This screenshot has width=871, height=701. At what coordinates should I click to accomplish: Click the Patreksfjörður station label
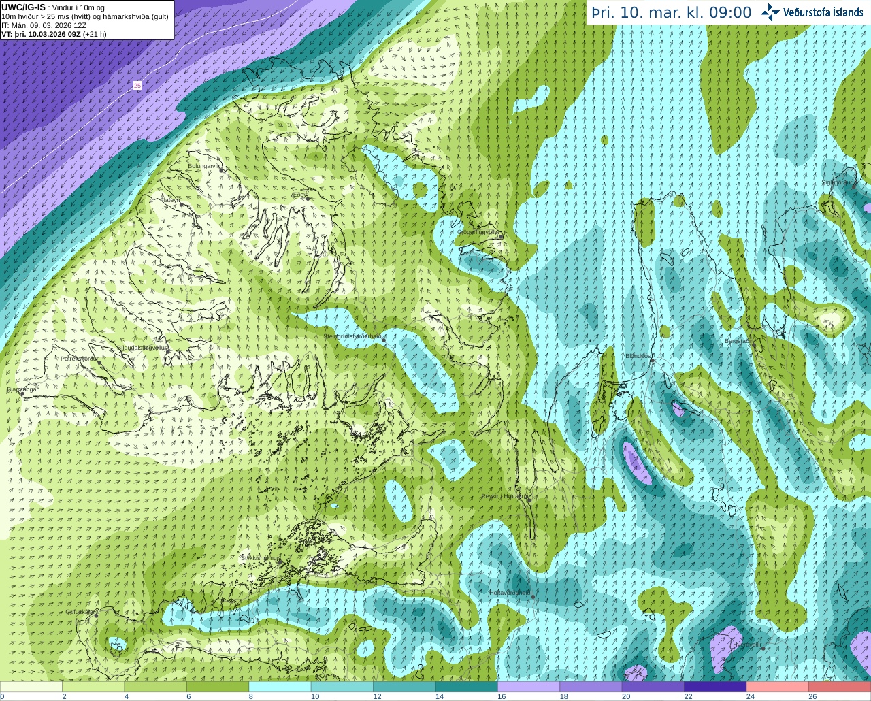tap(79, 358)
